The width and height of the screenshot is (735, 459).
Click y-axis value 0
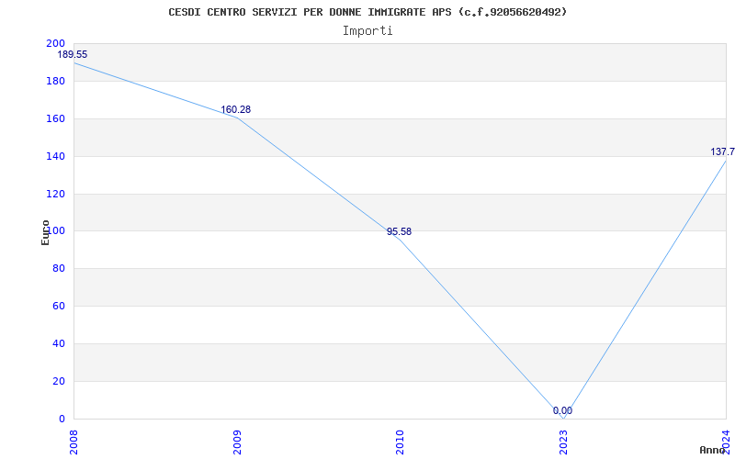tap(62, 419)
